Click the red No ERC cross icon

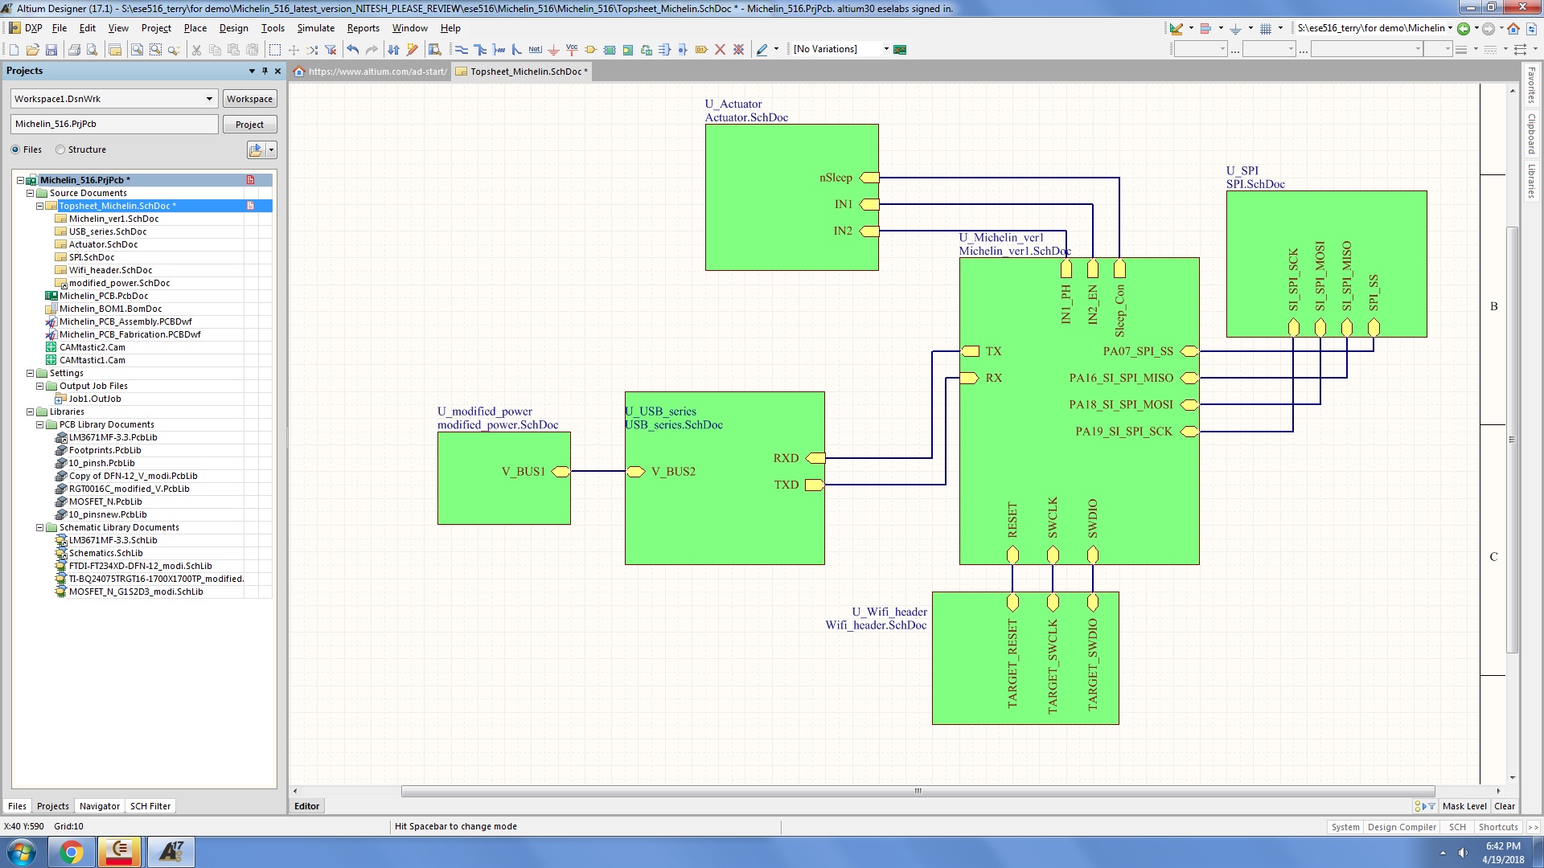(x=720, y=50)
